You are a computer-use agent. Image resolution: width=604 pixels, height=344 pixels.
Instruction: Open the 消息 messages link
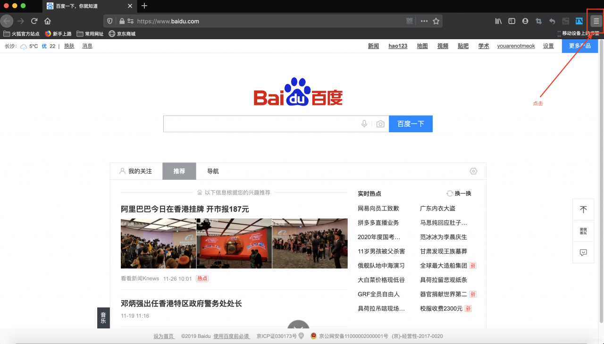click(x=87, y=46)
